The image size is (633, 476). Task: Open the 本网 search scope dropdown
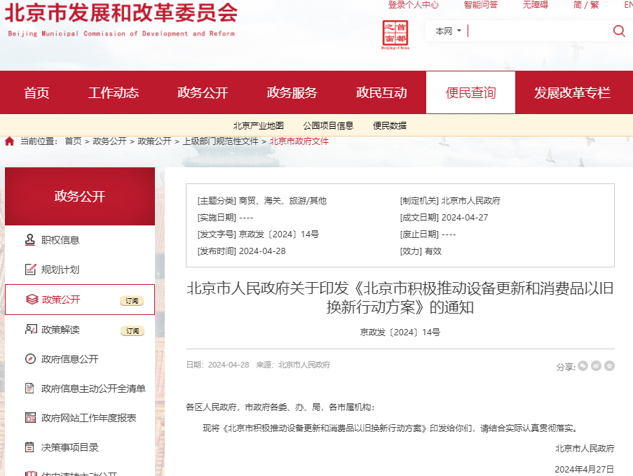(448, 31)
